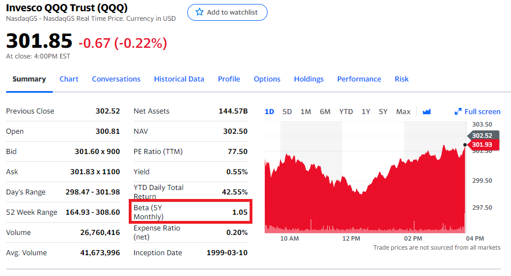
Task: Click the Bid value 301.60 x 900
Action: (x=97, y=152)
